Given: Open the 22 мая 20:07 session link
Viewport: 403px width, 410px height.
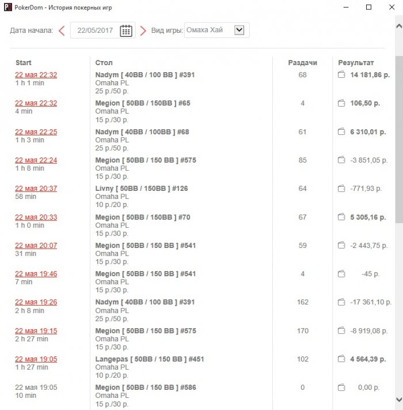Looking at the screenshot, I should pos(36,245).
